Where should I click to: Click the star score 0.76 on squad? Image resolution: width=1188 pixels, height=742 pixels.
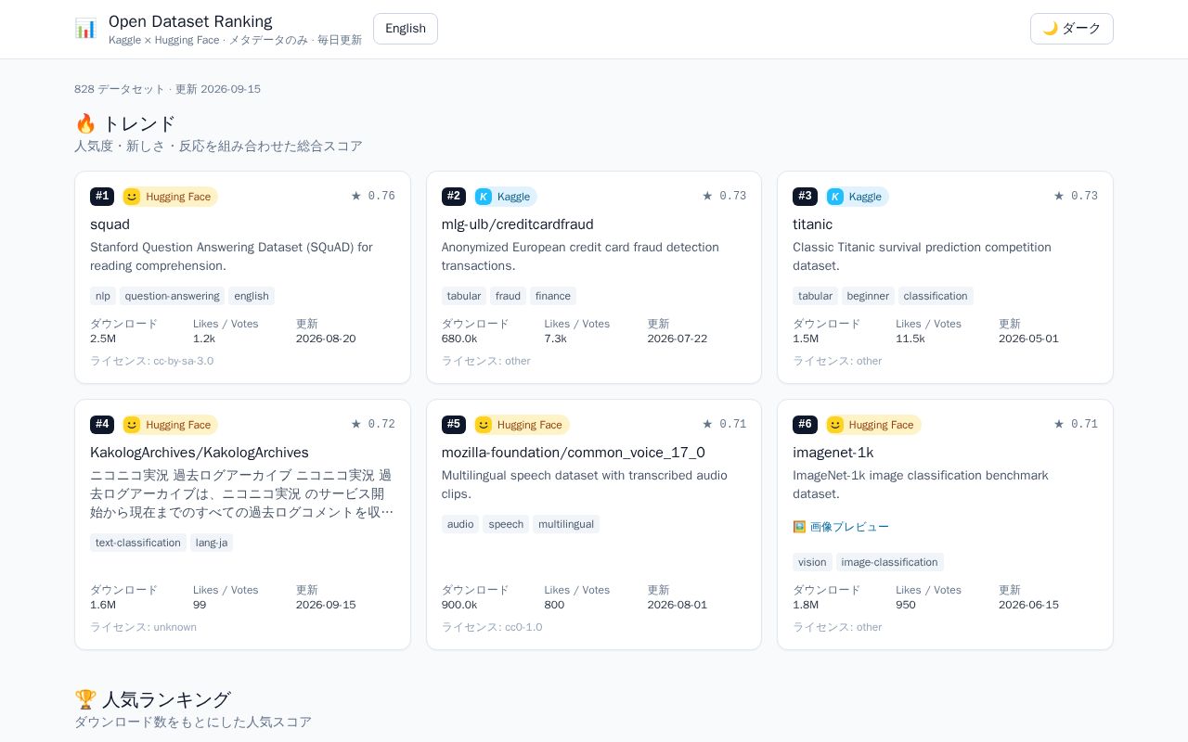pyautogui.click(x=373, y=196)
